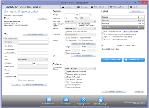Viewport: 149px width, 108px height.
Task: Click the USPS Tracking bottom icon
Action: pos(101,99)
